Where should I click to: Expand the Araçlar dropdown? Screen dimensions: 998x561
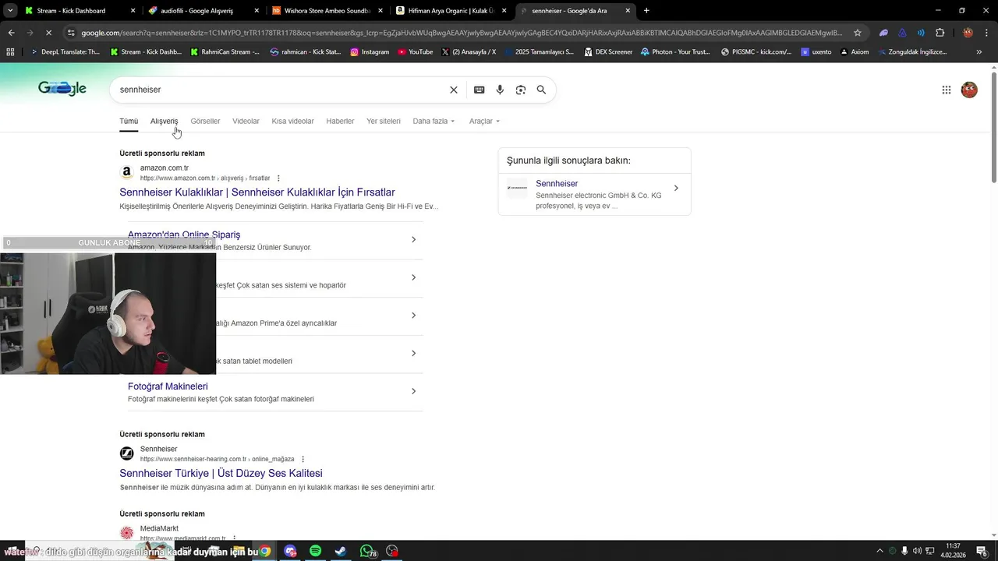tap(484, 121)
